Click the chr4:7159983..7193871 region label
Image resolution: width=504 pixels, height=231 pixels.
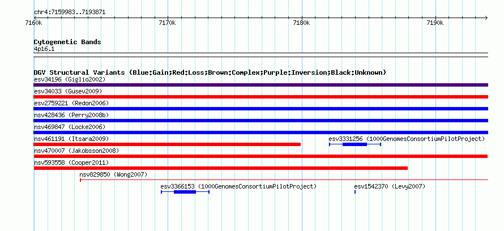[70, 12]
